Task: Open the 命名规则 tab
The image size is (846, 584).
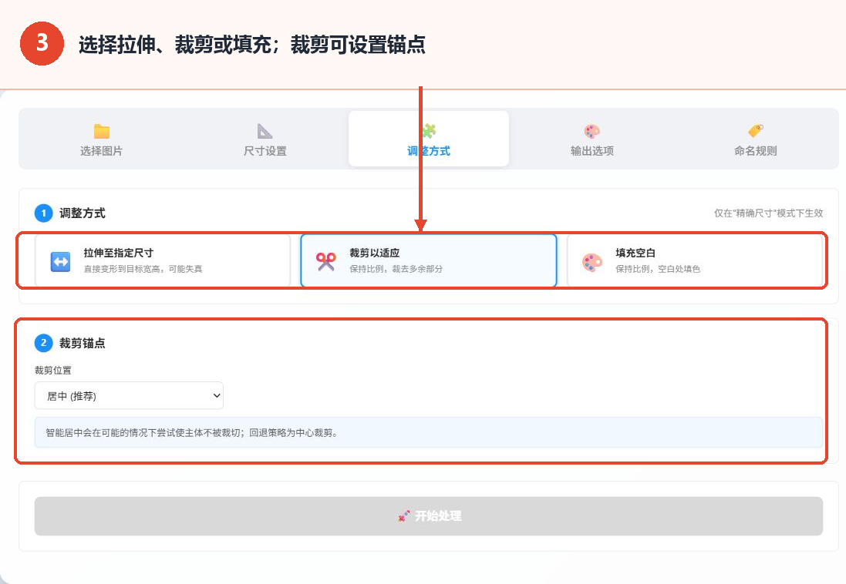Action: pyautogui.click(x=755, y=139)
